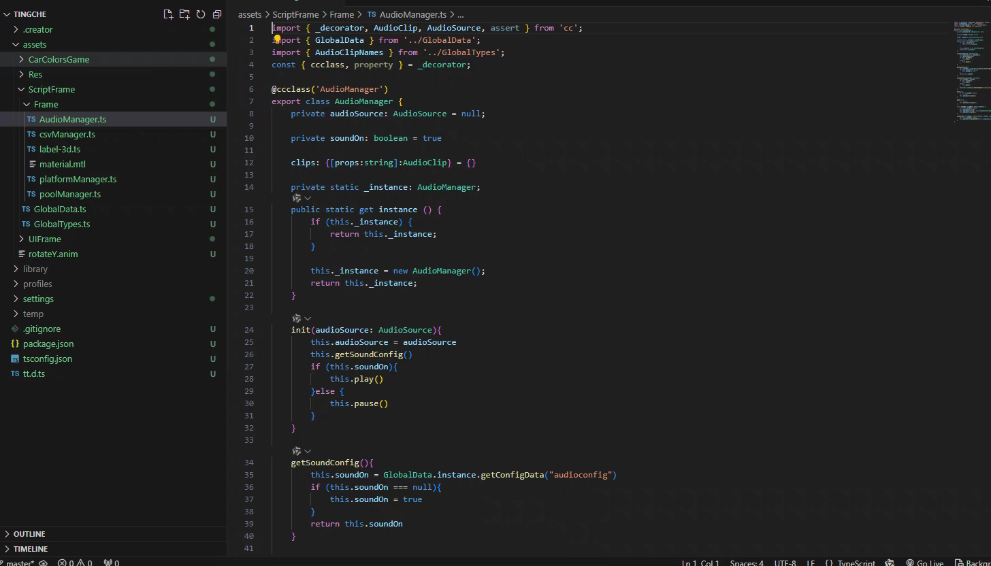
Task: Collapse the ScriptFrame folder
Action: pos(51,89)
